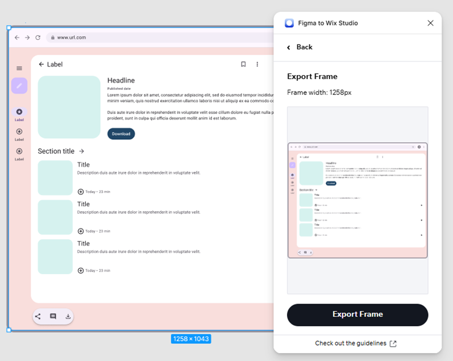Click the first Title heading in list
Screen dimensions: 453x361
[84, 165]
